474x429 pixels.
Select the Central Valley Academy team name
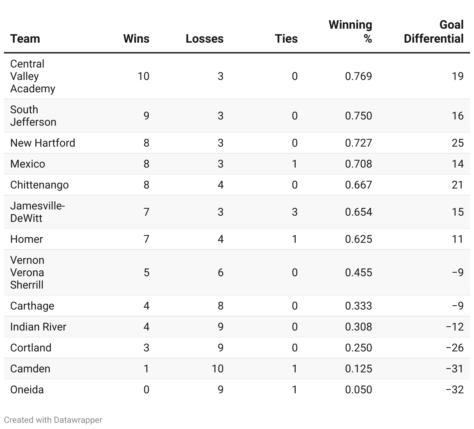point(33,76)
